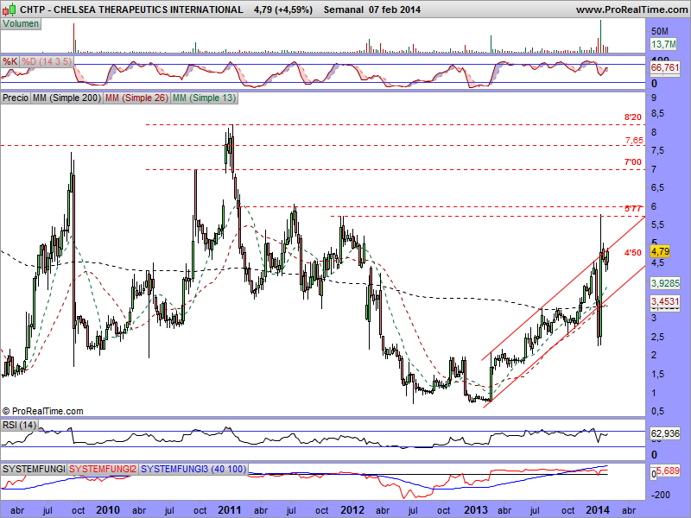Image resolution: width=691 pixels, height=518 pixels.
Task: Click the 2010 year label on time axis
Action: point(108,510)
